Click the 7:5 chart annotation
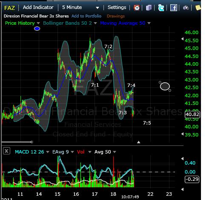This screenshot has height=200, width=218. [x=147, y=123]
